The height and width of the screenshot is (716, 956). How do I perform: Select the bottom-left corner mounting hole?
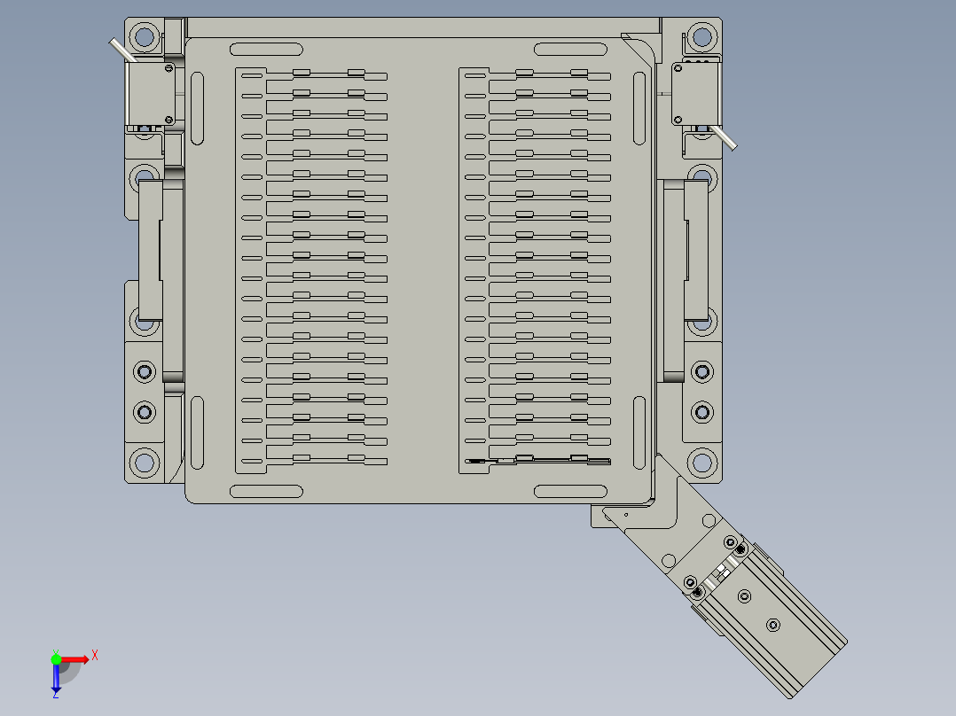pos(145,463)
